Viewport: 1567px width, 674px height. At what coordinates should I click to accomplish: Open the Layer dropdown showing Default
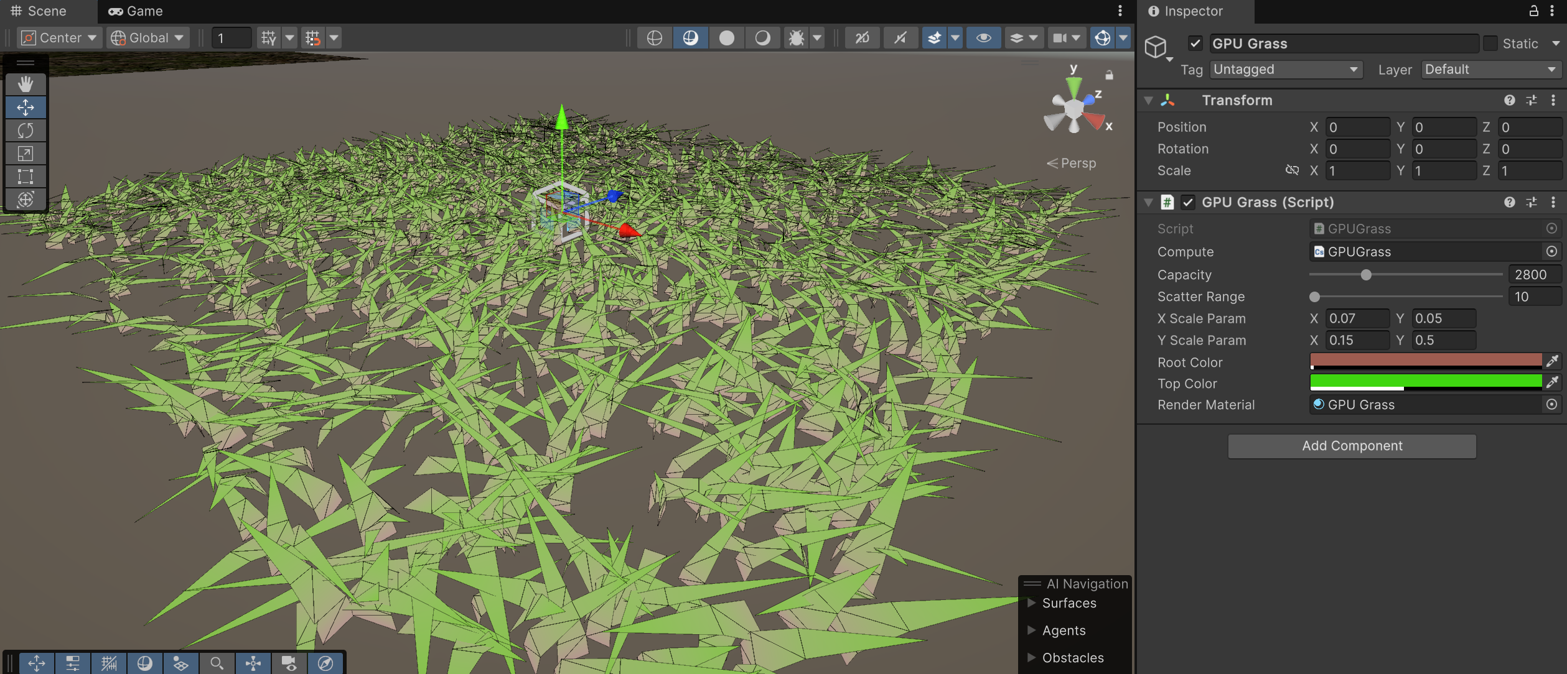1490,70
